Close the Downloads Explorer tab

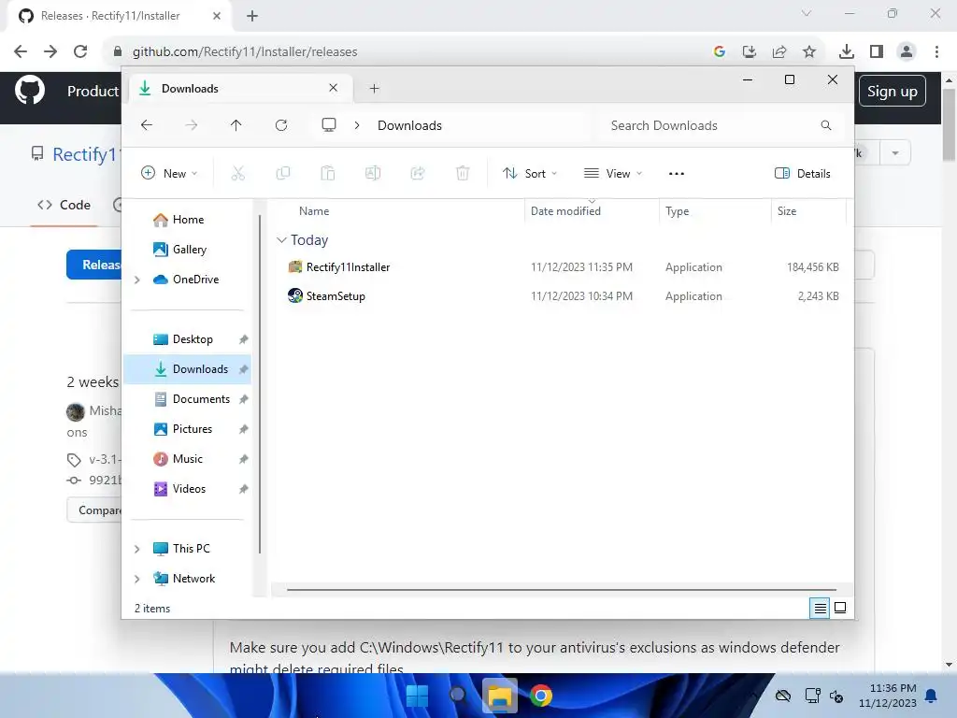(x=334, y=88)
